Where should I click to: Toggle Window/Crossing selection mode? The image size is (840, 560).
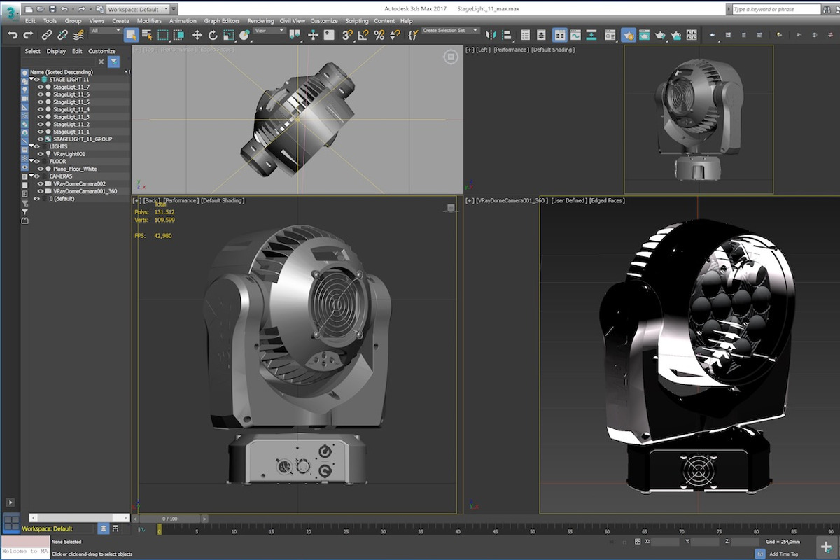point(178,35)
